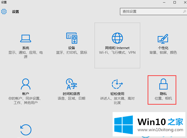The height and width of the screenshot is (138, 187).
Task: Minimize the 设置 window
Action: click(x=164, y=3)
